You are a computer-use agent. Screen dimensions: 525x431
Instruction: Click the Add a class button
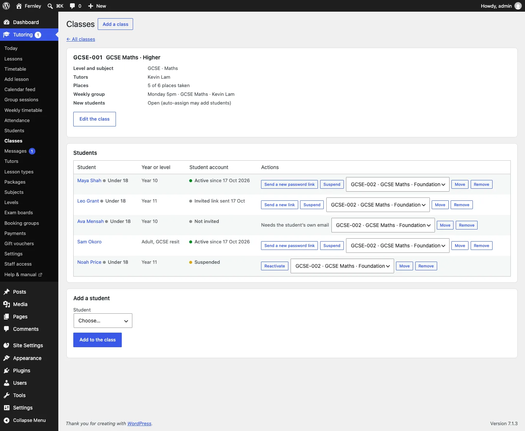[x=116, y=24]
